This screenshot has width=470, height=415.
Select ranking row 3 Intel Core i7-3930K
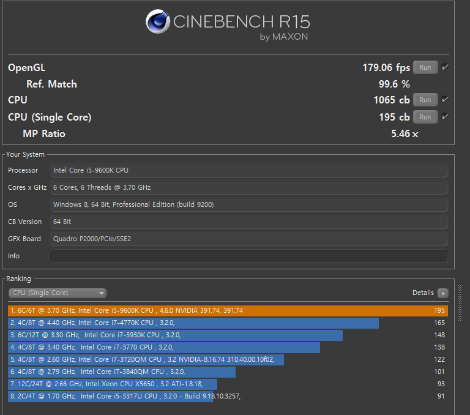pyautogui.click(x=228, y=335)
